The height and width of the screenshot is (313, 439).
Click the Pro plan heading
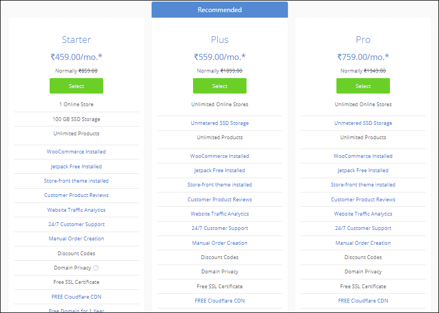(x=363, y=40)
